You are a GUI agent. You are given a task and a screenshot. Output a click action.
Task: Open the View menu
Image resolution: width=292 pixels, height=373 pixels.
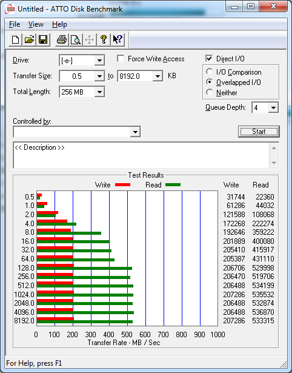[x=36, y=24]
